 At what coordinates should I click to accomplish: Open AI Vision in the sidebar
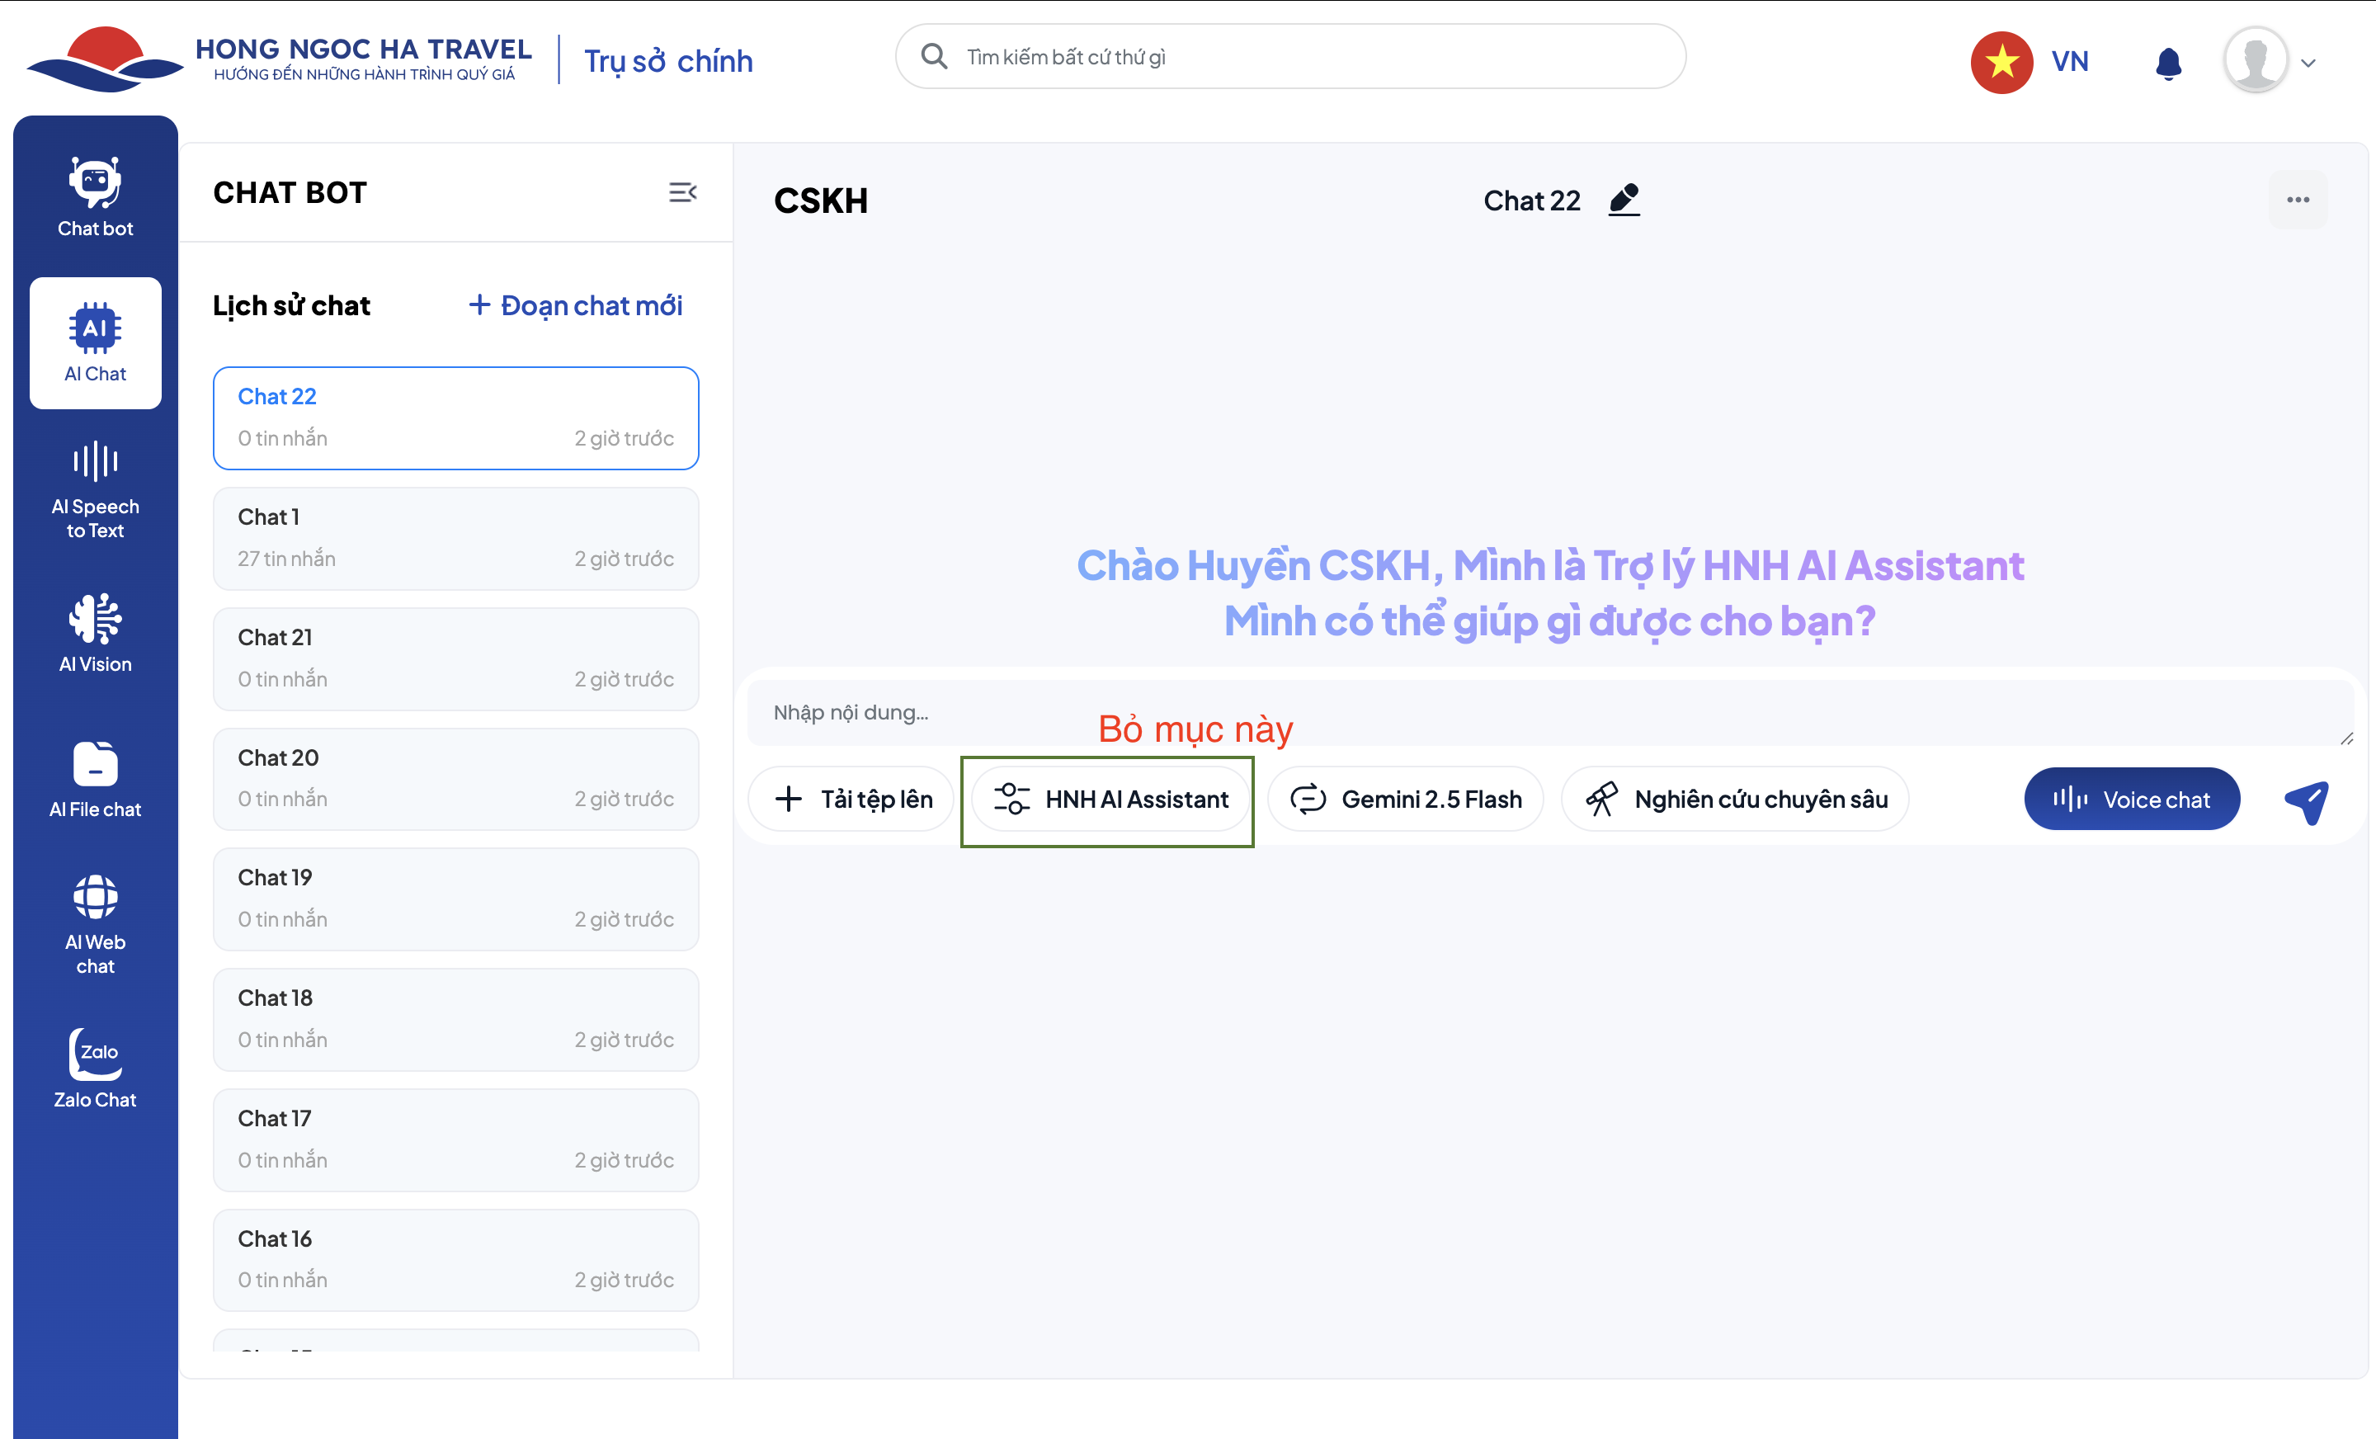(x=95, y=633)
